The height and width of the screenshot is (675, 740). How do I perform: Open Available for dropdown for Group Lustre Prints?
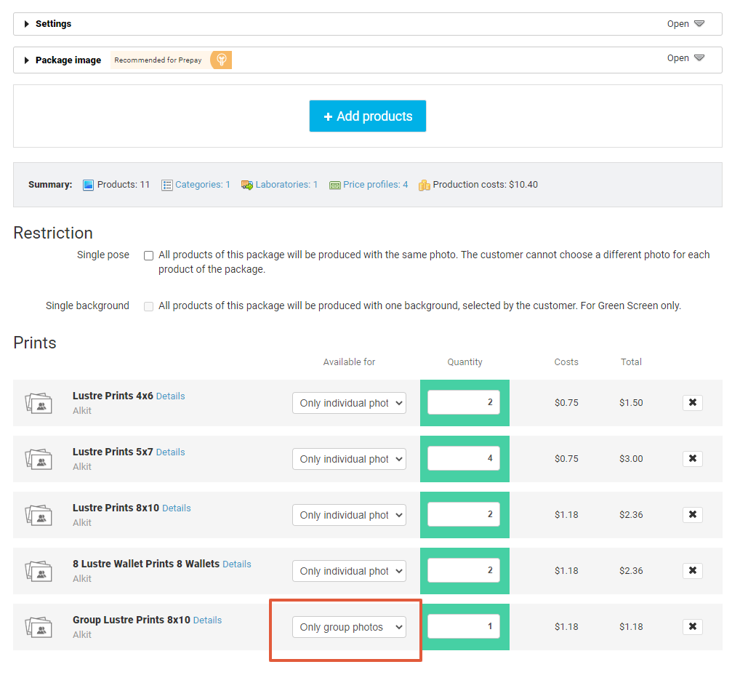[349, 627]
